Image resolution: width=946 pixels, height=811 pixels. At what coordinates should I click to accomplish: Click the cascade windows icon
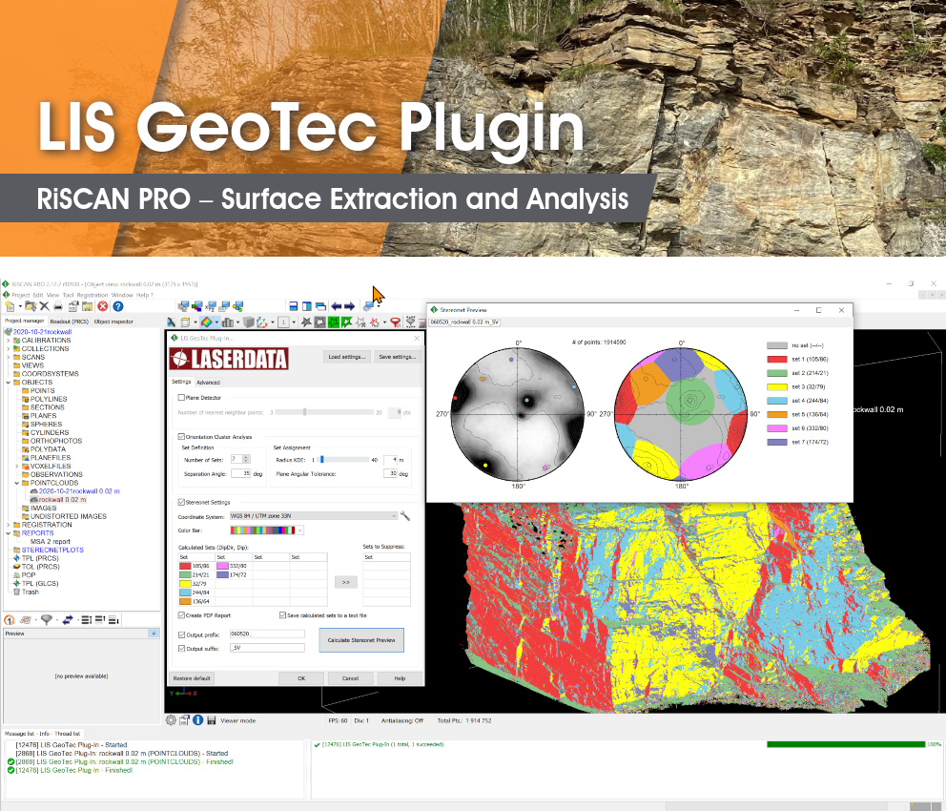point(321,306)
